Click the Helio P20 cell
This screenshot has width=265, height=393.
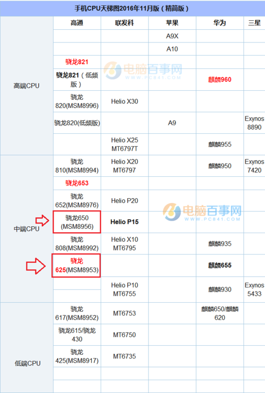[125, 201]
